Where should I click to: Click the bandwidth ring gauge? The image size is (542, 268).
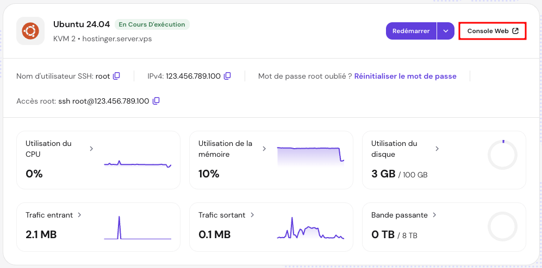tap(503, 227)
